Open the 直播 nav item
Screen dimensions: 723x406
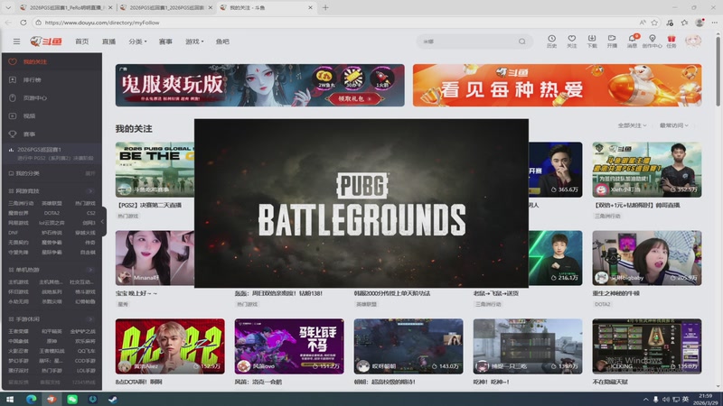(108, 42)
